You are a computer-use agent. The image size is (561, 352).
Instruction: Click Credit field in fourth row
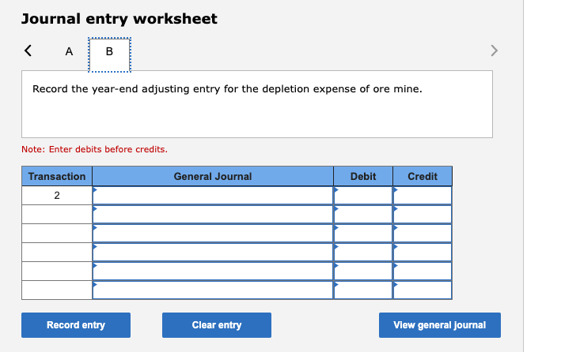(x=423, y=252)
